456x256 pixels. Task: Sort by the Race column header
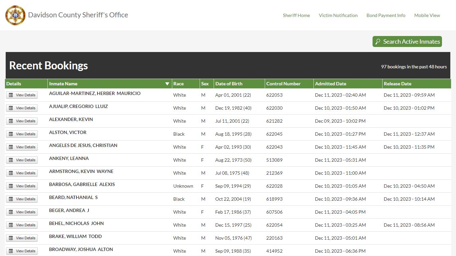tap(186, 84)
